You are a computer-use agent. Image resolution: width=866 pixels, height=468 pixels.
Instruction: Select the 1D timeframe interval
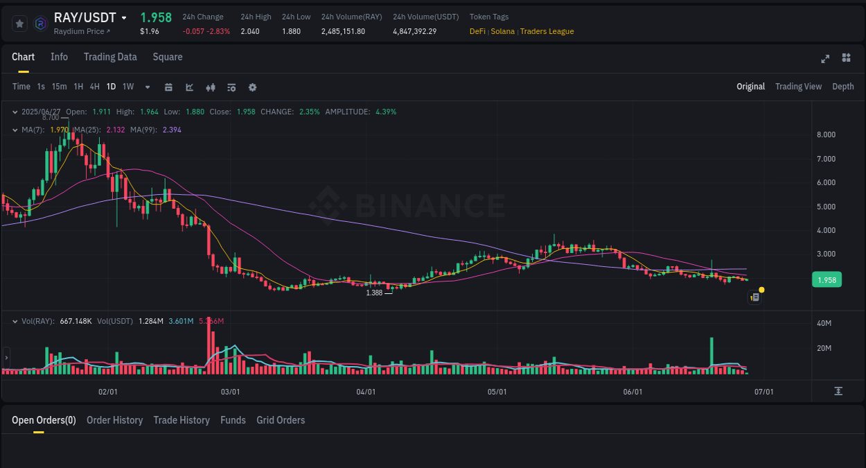tap(111, 87)
